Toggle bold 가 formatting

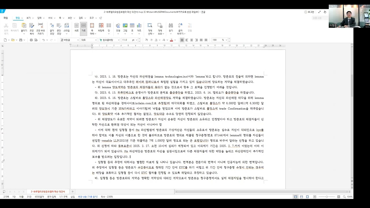pyautogui.click(x=146, y=40)
